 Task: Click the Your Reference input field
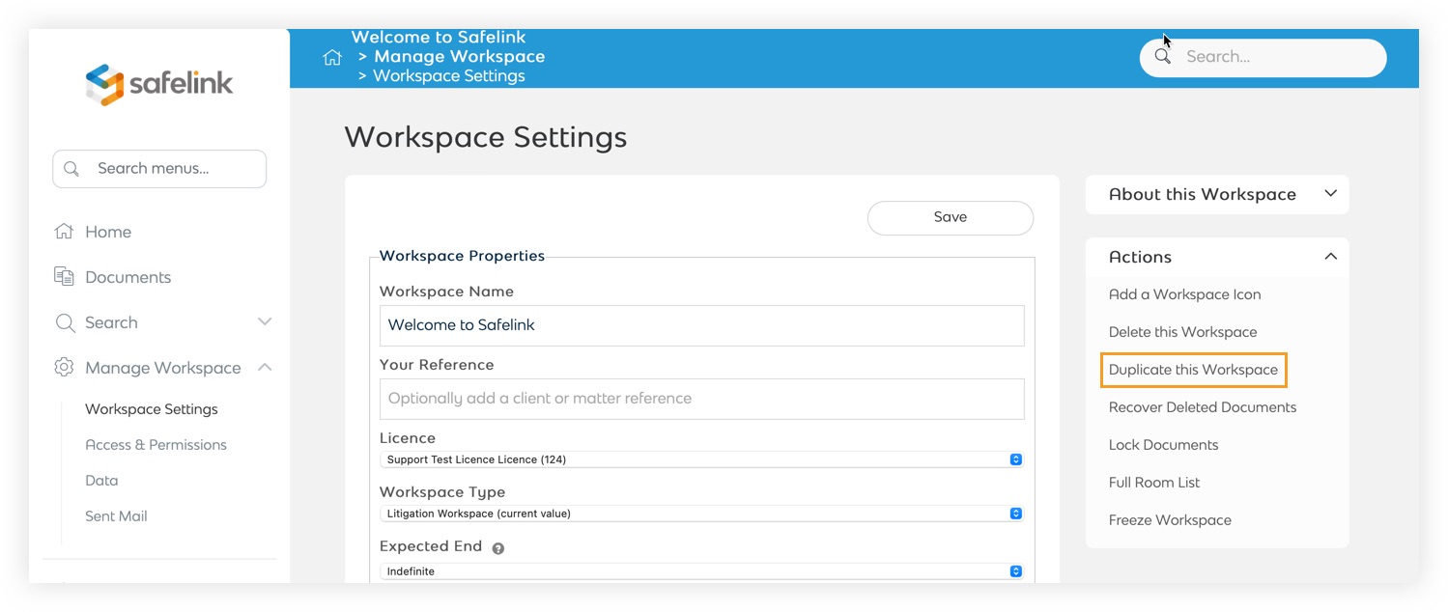point(701,399)
